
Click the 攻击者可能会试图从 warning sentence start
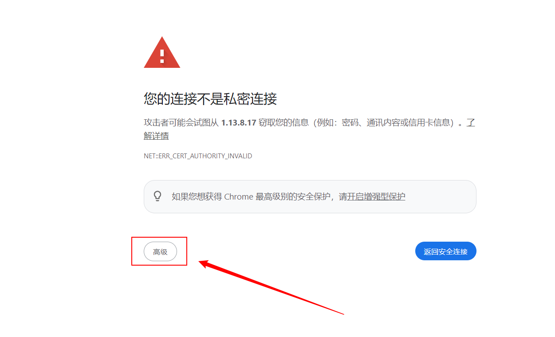(x=181, y=123)
